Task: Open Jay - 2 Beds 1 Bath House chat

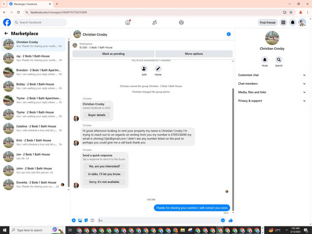Action: (34, 58)
